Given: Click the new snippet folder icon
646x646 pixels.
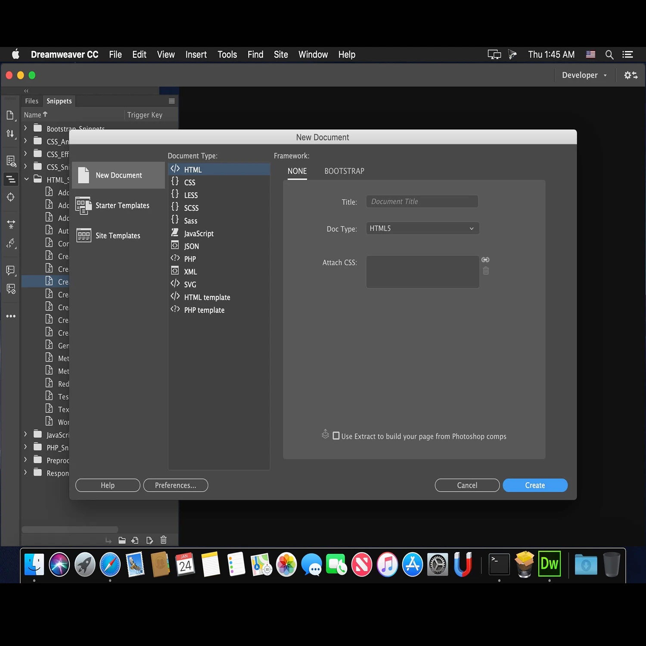Looking at the screenshot, I should (122, 540).
